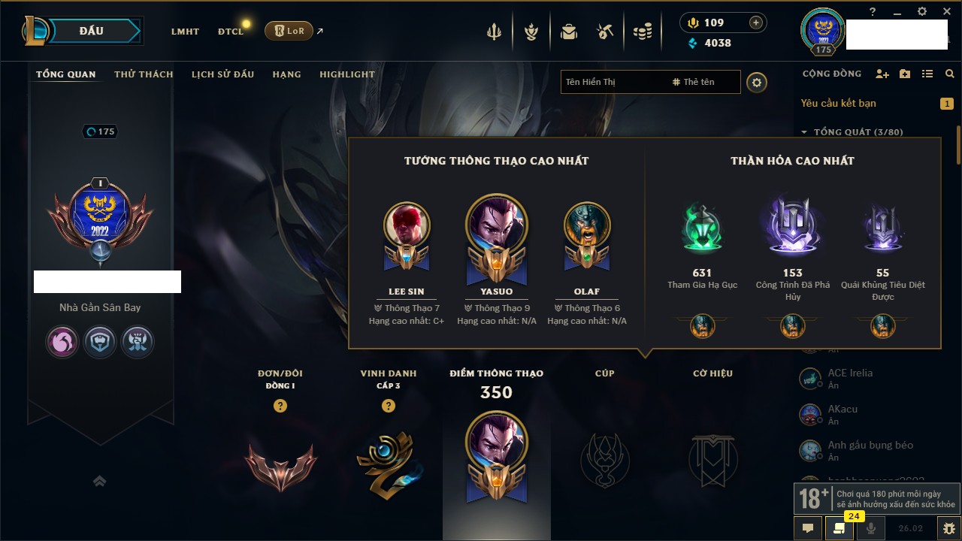The image size is (962, 541).
Task: Open the bug report icon
Action: (949, 528)
